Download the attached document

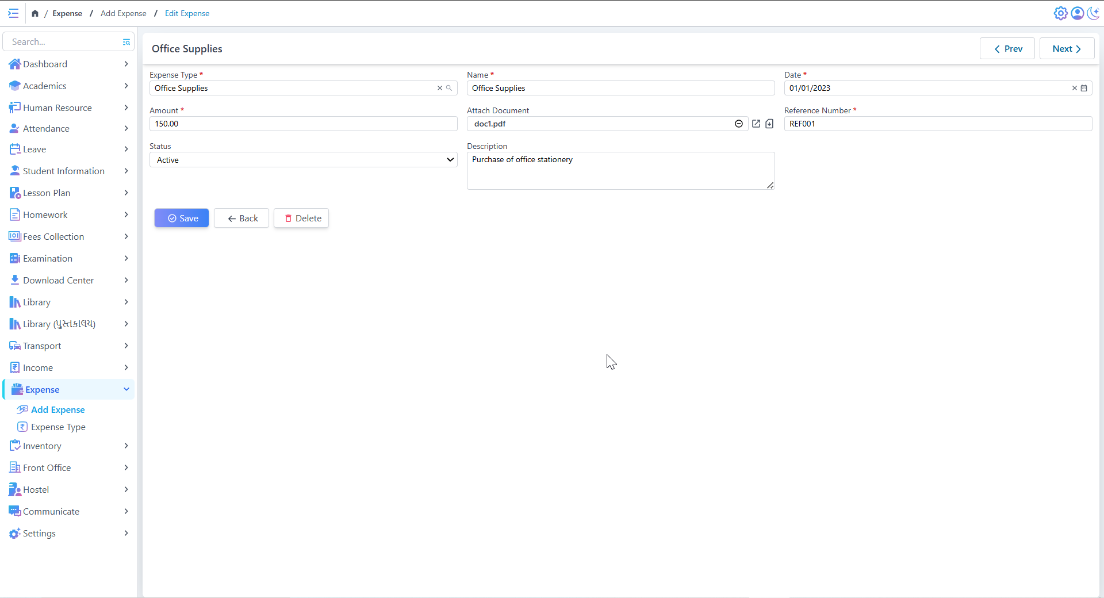pos(769,124)
